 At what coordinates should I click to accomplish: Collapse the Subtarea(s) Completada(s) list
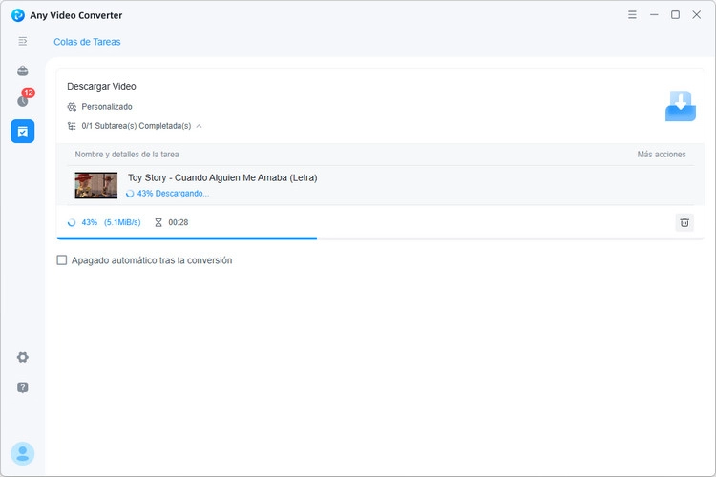point(200,126)
